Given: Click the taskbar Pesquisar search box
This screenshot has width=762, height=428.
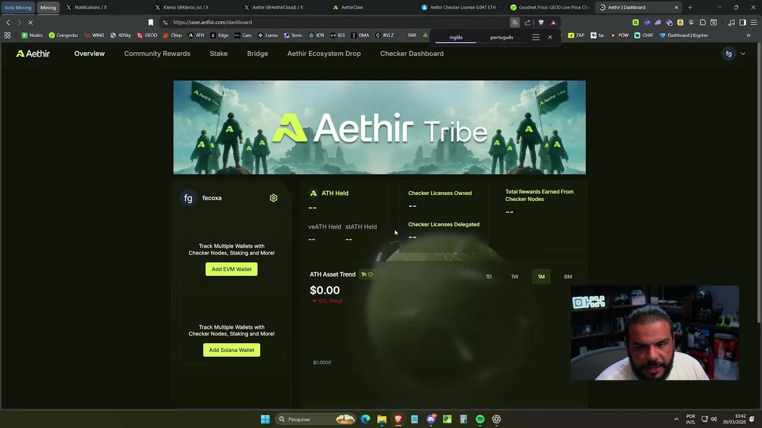Looking at the screenshot, I should point(316,419).
